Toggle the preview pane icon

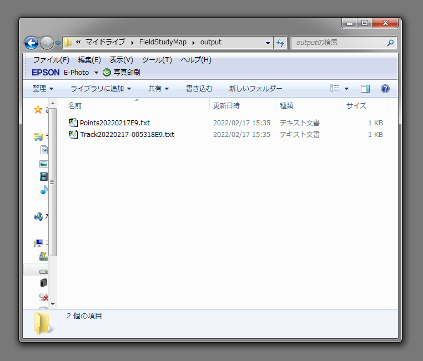pos(365,89)
